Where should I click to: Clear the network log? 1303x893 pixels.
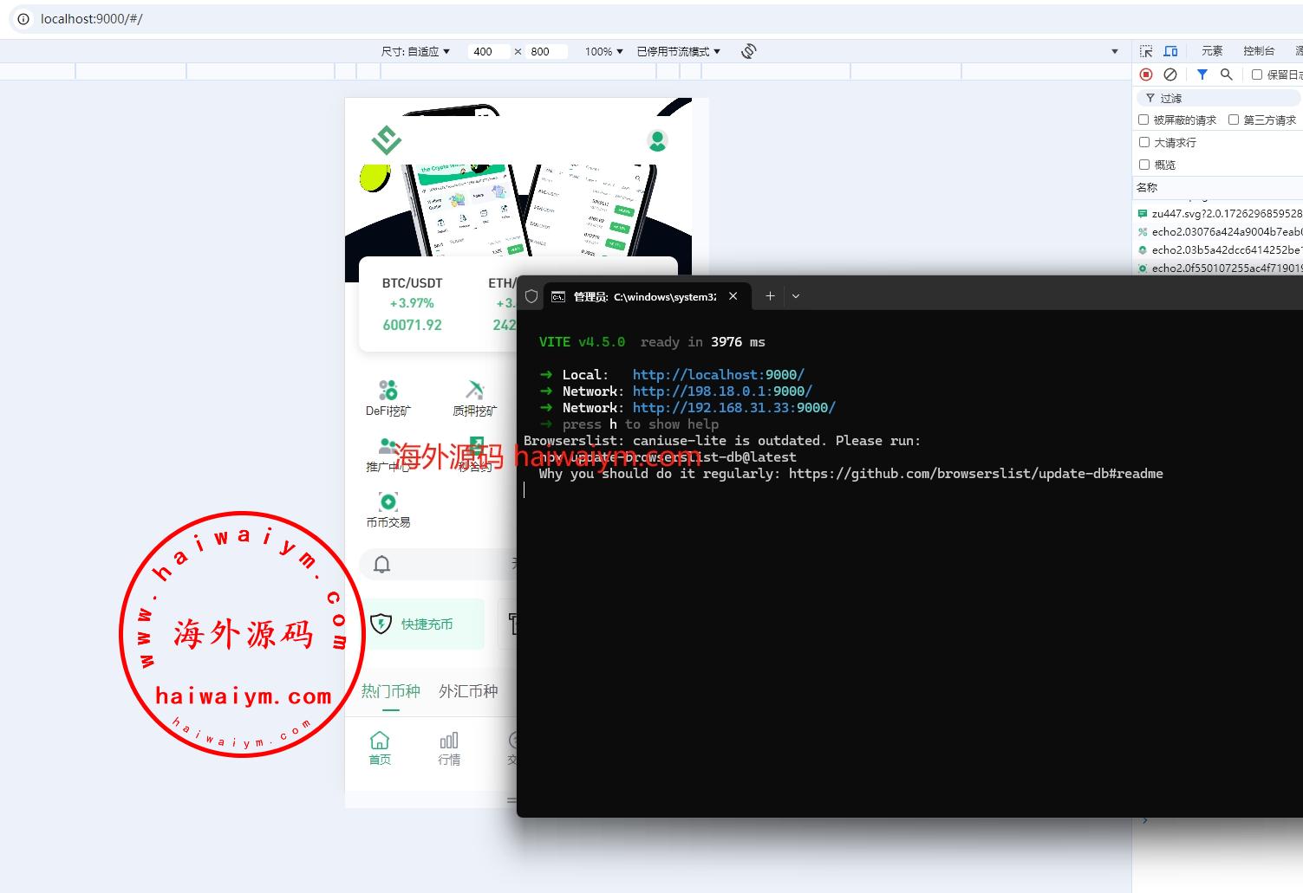click(1170, 74)
